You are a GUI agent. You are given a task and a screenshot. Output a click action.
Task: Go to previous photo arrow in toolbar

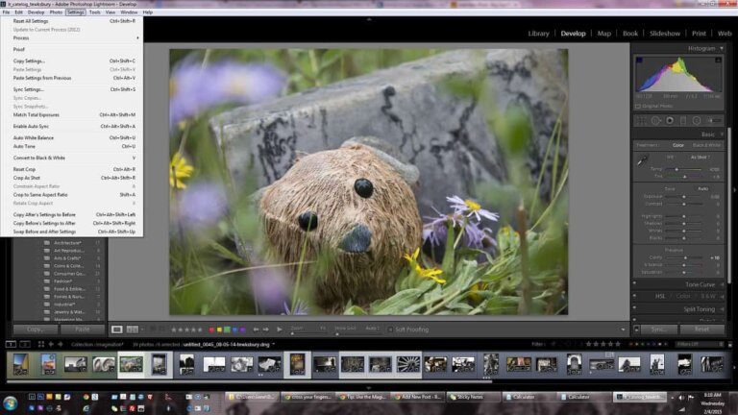pyautogui.click(x=256, y=330)
